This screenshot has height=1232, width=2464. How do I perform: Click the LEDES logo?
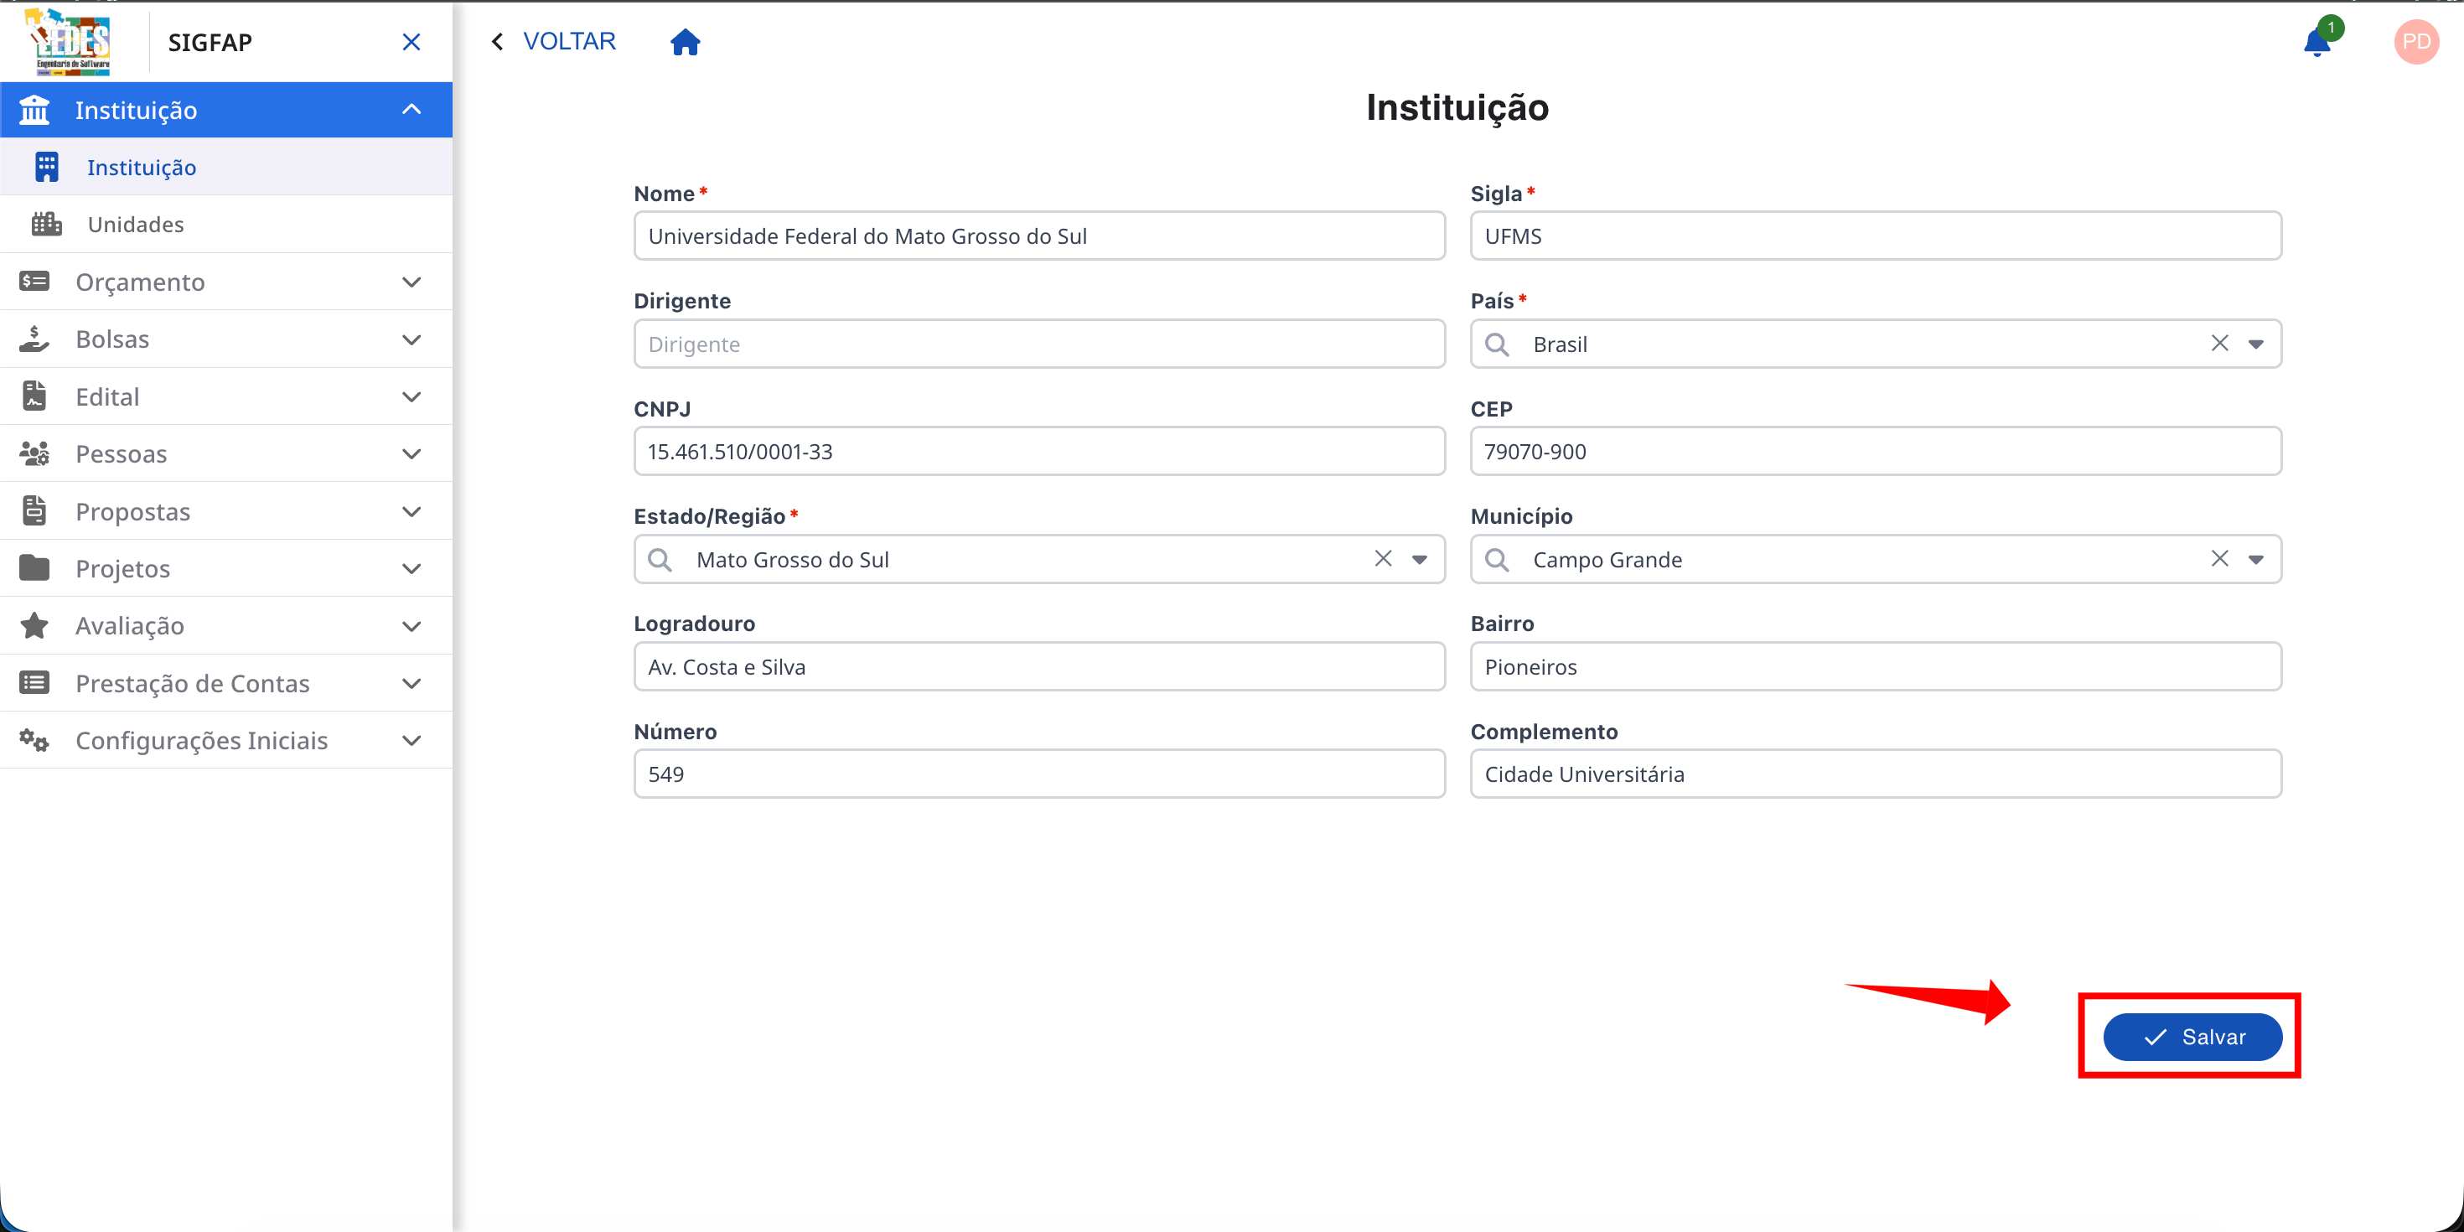[69, 42]
